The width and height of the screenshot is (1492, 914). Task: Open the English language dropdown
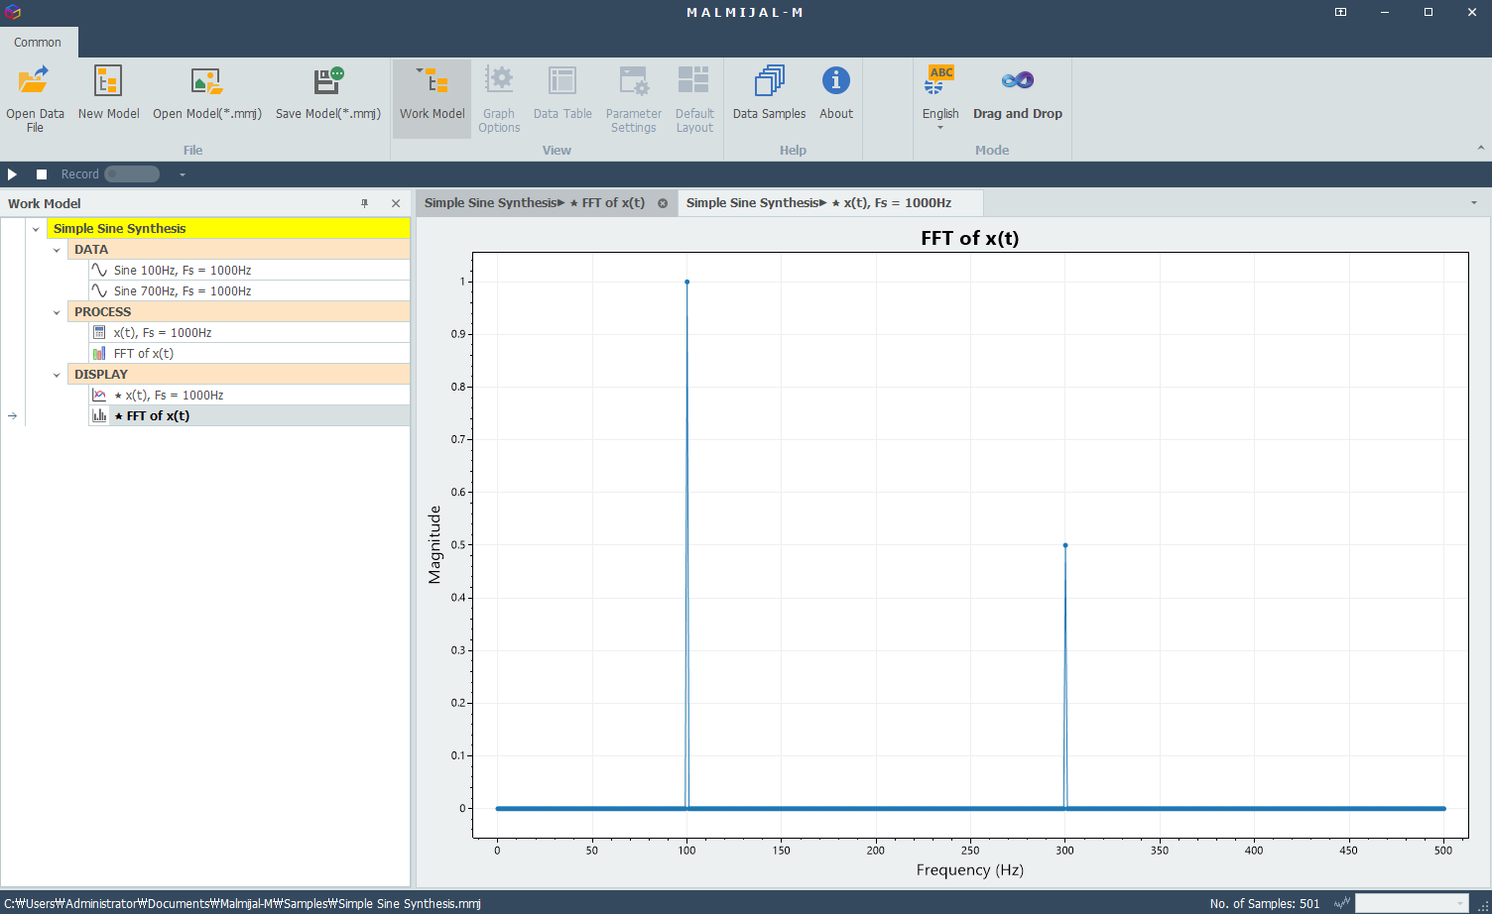[940, 97]
